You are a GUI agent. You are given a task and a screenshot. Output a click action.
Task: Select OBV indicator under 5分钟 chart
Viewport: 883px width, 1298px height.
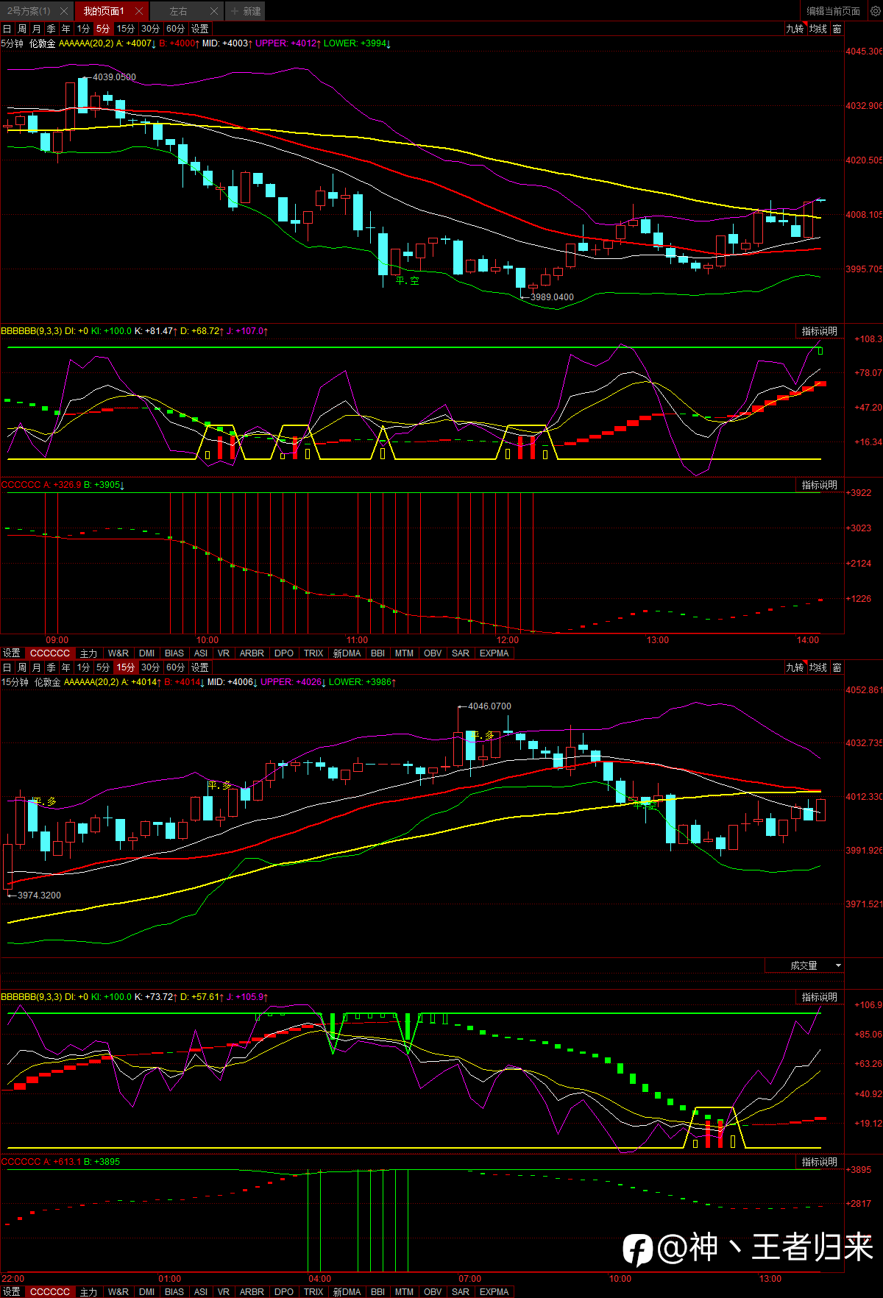point(433,653)
